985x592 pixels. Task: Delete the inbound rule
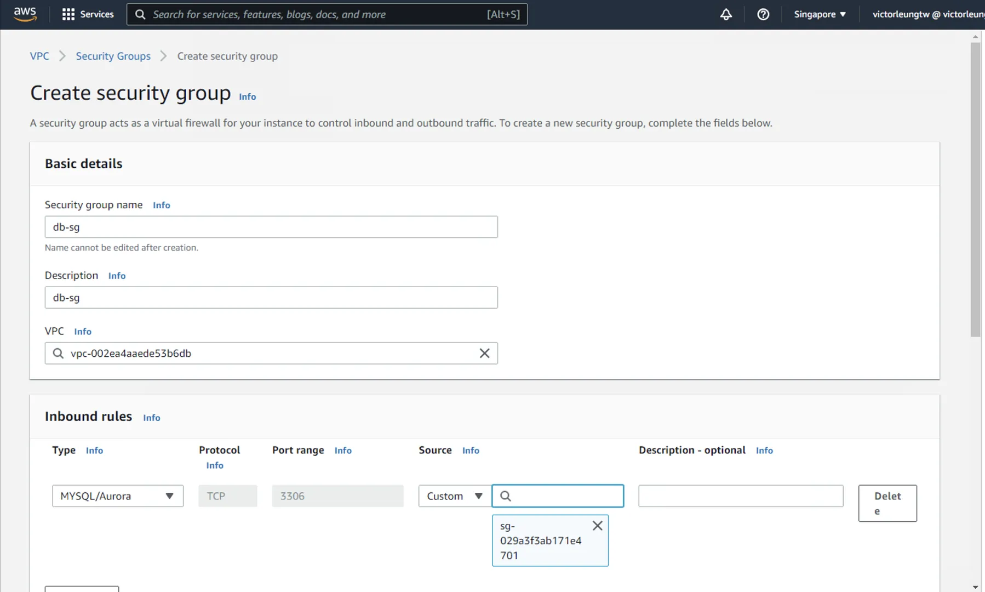887,503
